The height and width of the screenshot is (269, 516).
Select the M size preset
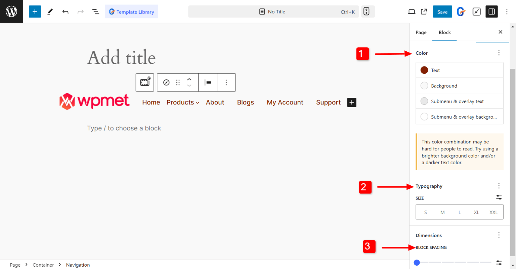click(x=442, y=212)
